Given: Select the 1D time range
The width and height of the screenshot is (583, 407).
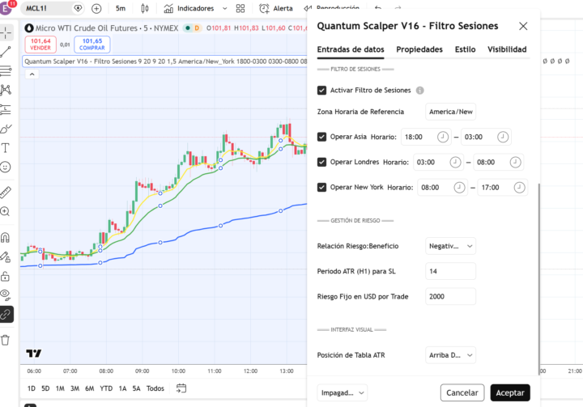Looking at the screenshot, I should point(32,388).
